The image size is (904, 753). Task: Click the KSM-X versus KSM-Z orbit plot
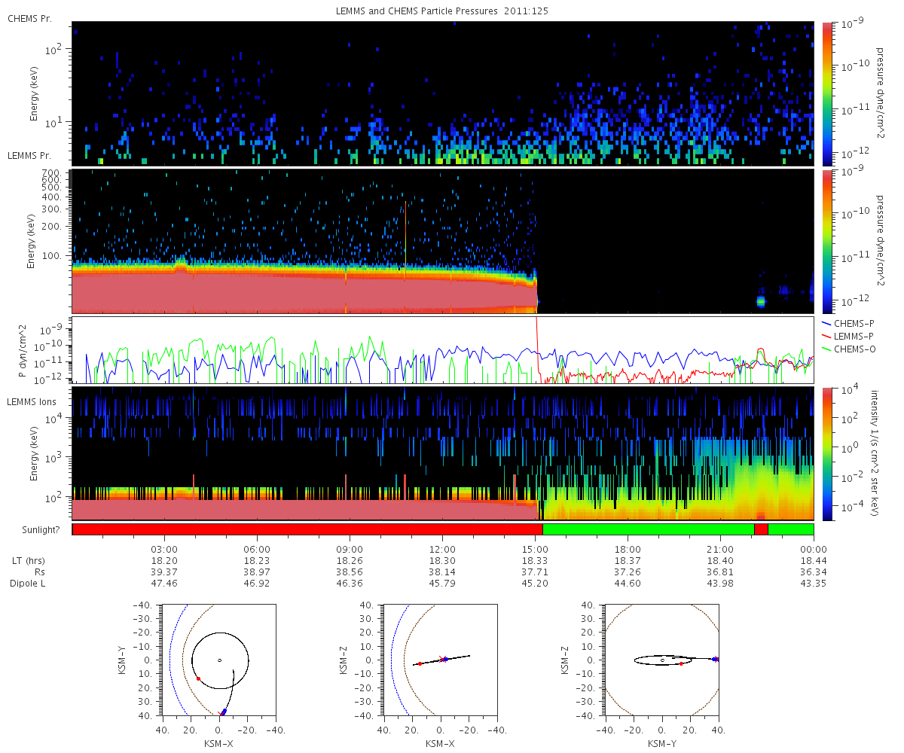[441, 660]
